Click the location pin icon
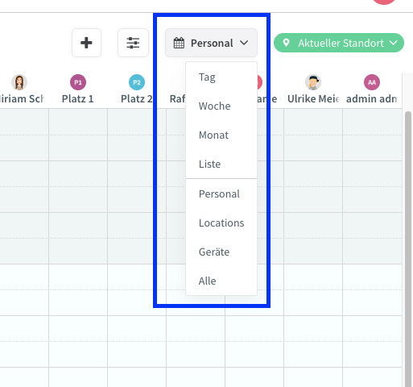This screenshot has height=387, width=413. click(286, 43)
